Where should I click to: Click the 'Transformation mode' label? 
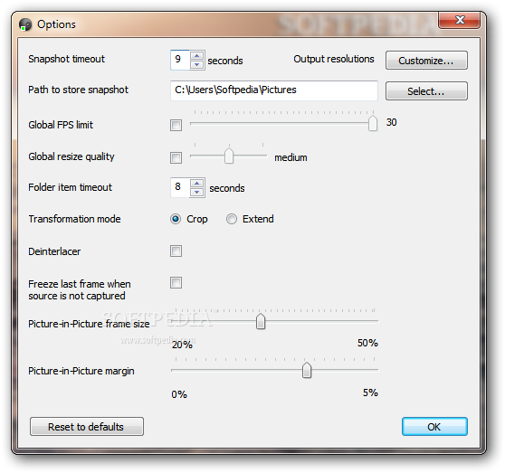coord(74,219)
